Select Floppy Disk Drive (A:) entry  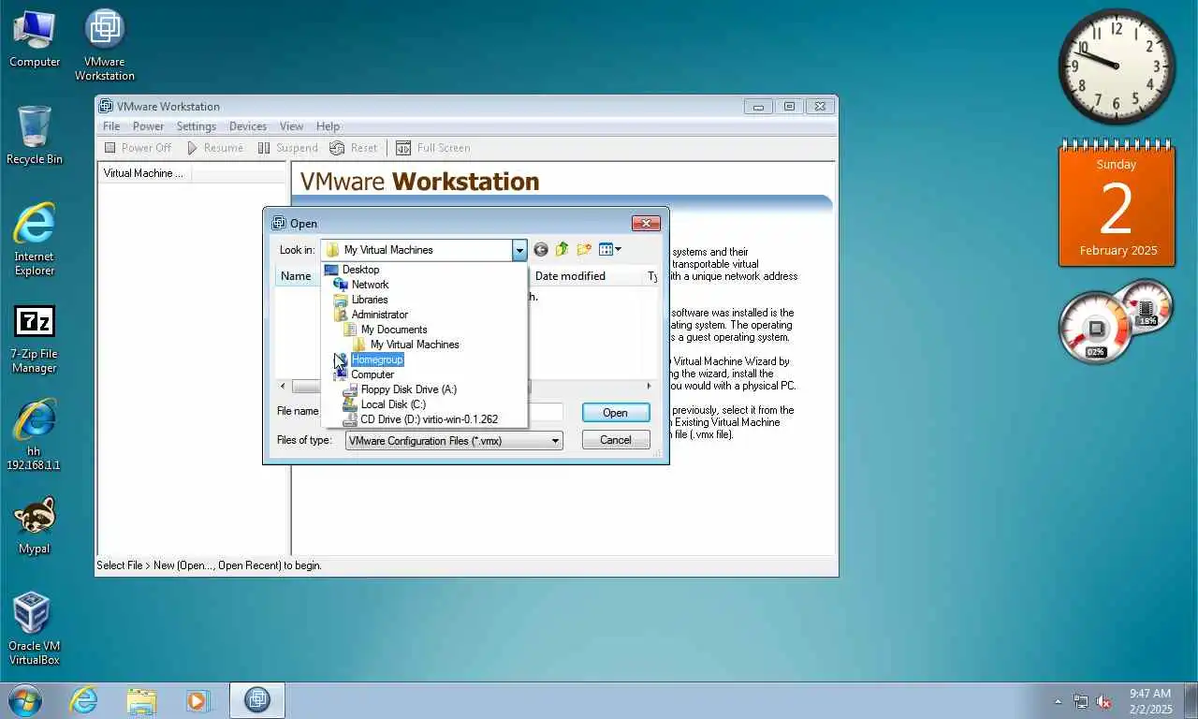pos(408,389)
